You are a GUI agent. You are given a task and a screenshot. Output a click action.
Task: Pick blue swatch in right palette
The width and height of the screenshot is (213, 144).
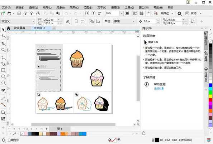[x=210, y=85]
